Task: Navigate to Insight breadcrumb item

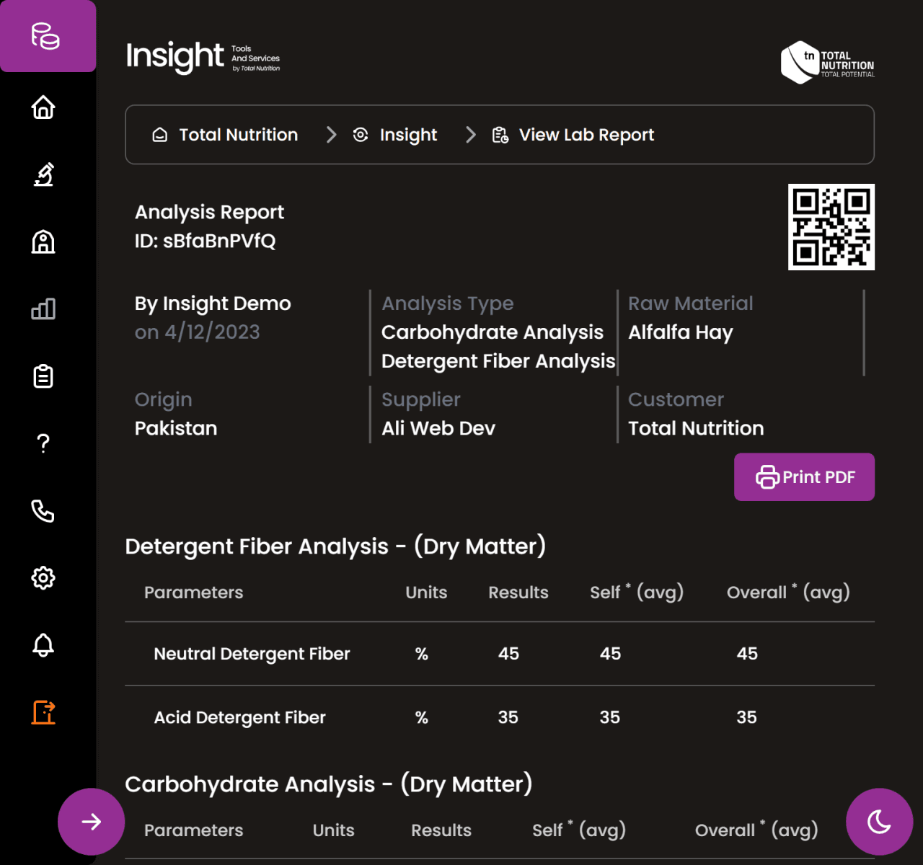Action: (x=407, y=135)
